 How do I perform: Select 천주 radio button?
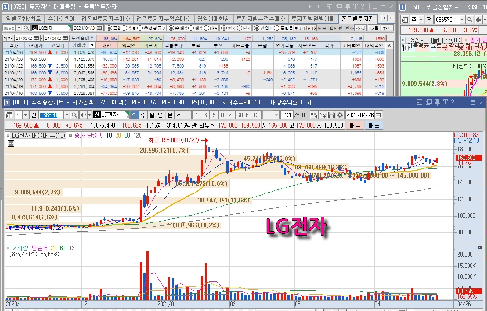(224, 28)
